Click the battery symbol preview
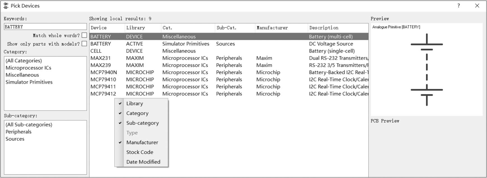This screenshot has height=178, width=487. (427, 70)
